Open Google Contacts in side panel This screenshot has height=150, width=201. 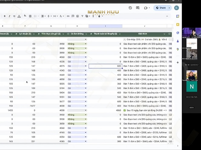[178, 41]
